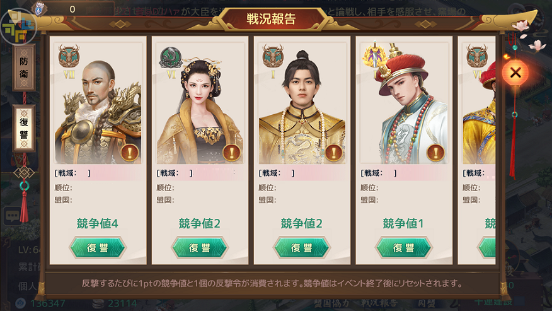Select the young emperor in gold robe portrait
The height and width of the screenshot is (311, 552).
click(x=302, y=103)
